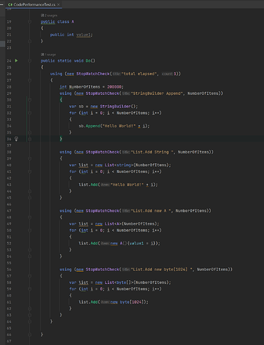Fold the for loop on line 50
The width and height of the screenshot is (264, 345).
(30, 230)
